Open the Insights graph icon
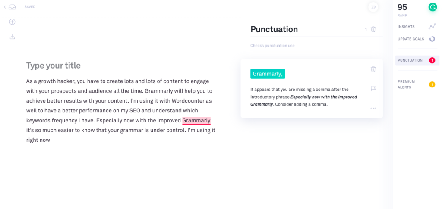The width and height of the screenshot is (442, 209). [x=432, y=27]
